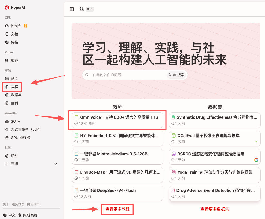Click the 开源 list icon

7,164
